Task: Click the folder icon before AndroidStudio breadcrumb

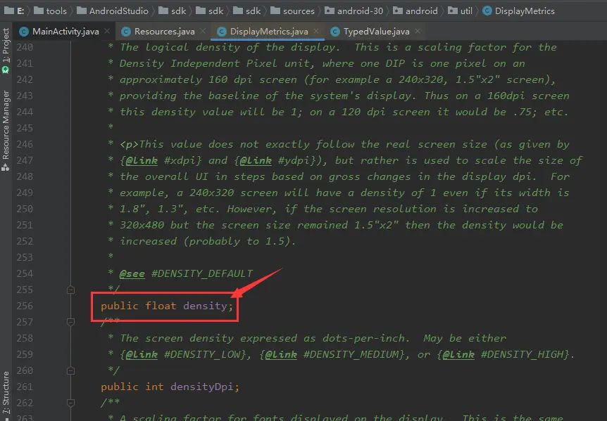Action: (81, 11)
